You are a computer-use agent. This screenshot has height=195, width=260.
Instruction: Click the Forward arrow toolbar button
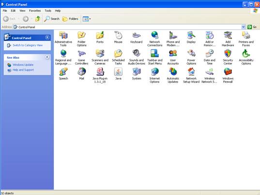[26, 19]
